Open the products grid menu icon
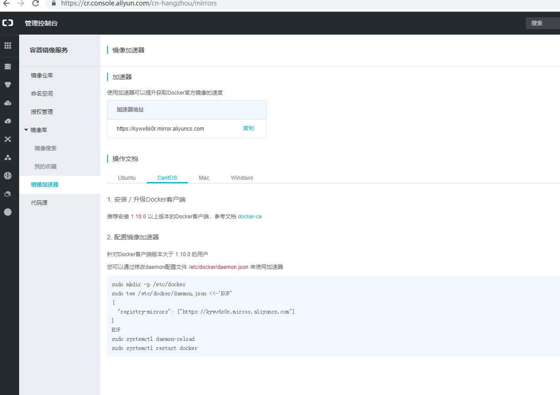The image size is (560, 395). pyautogui.click(x=8, y=46)
